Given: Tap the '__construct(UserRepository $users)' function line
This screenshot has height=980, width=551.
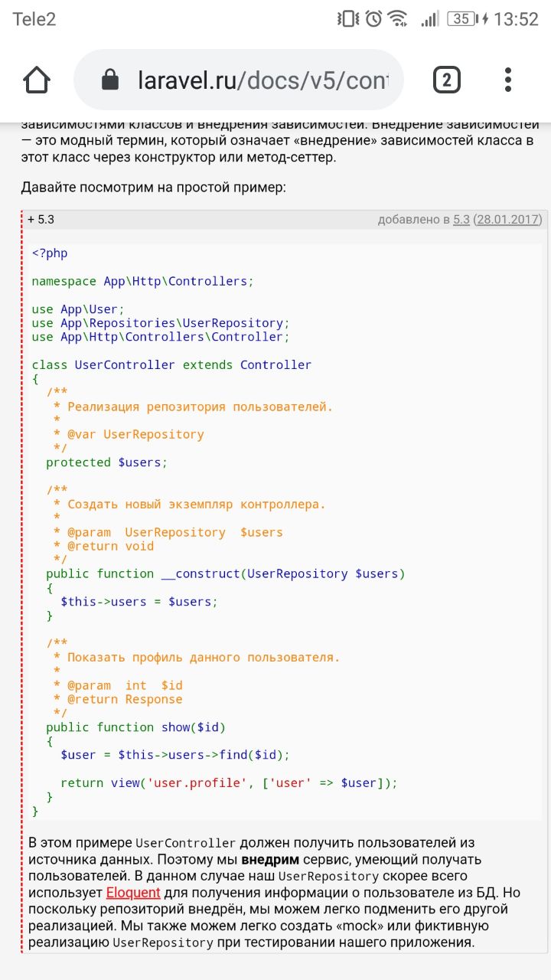Looking at the screenshot, I should pyautogui.click(x=226, y=573).
